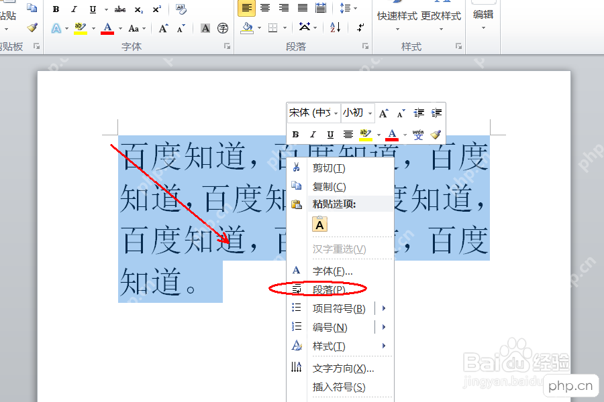Apply highlight color on the mini toolbar
This screenshot has height=402, width=604.
point(366,135)
